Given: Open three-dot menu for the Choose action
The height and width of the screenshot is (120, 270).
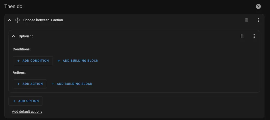Looking at the screenshot, I should coord(258,20).
